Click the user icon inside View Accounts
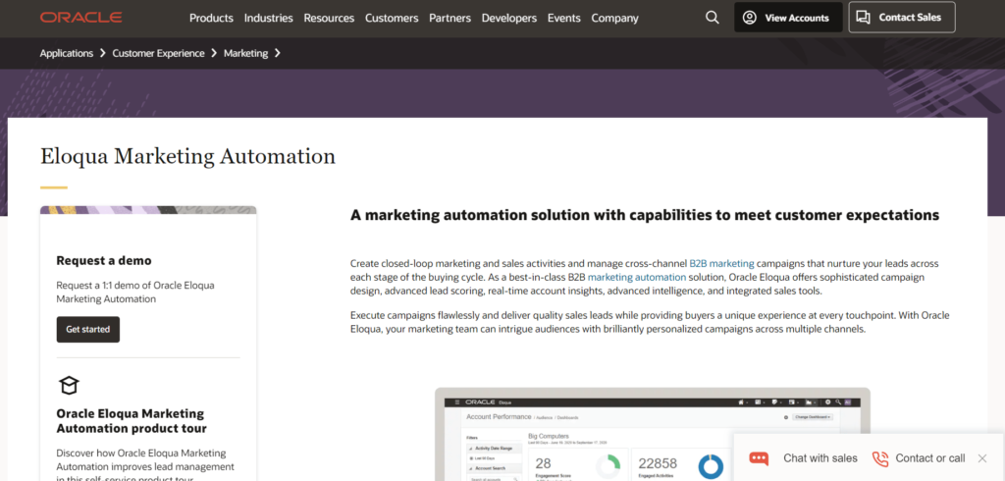This screenshot has height=481, width=1005. click(749, 18)
